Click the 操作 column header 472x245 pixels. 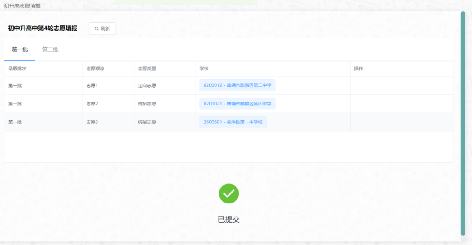358,69
